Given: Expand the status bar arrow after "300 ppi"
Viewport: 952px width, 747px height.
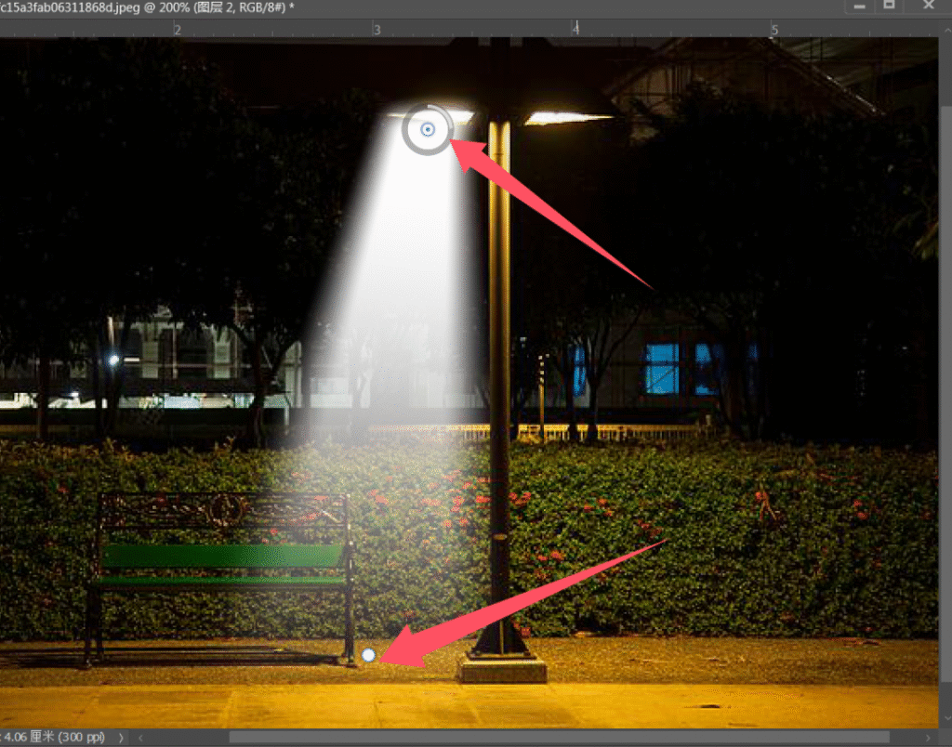Looking at the screenshot, I should (121, 738).
